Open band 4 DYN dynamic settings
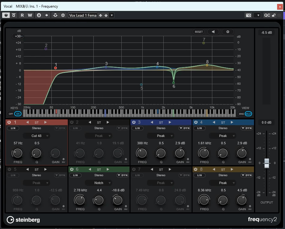 tap(247, 128)
